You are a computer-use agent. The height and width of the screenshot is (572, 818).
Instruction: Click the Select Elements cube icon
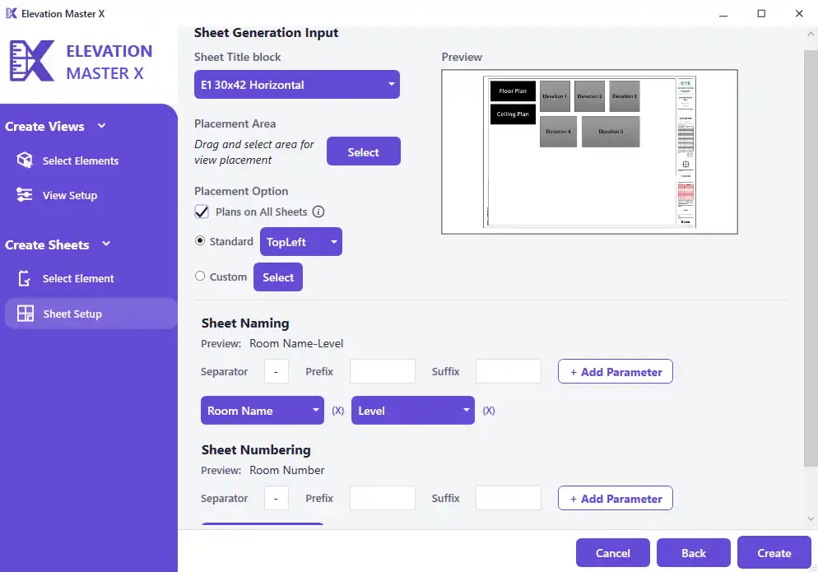point(25,160)
